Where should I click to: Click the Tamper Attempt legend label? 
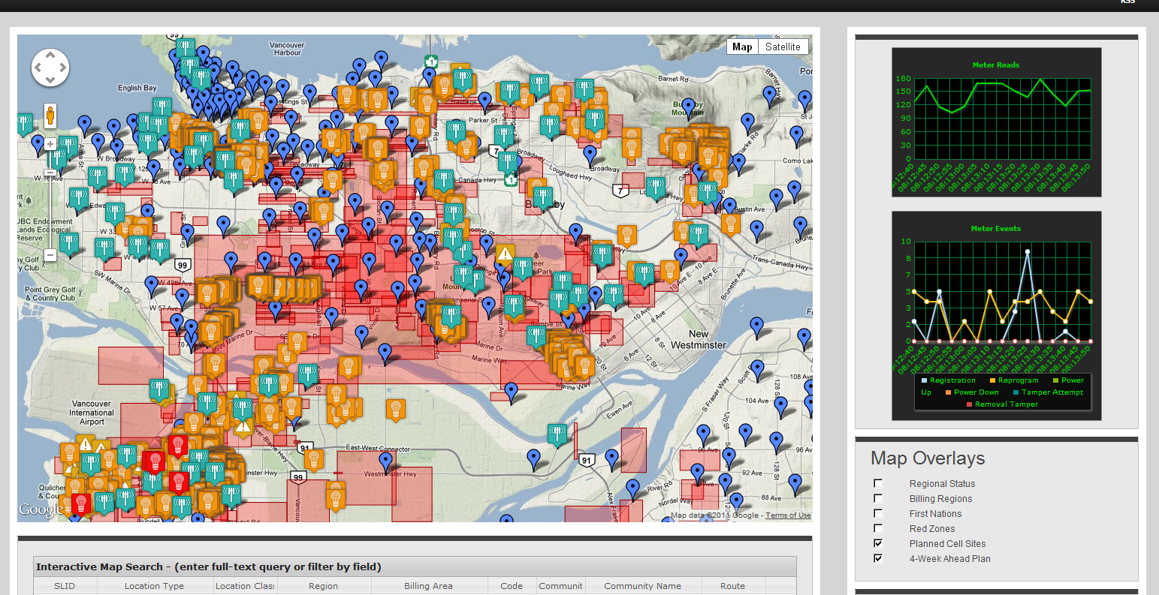tap(1052, 392)
